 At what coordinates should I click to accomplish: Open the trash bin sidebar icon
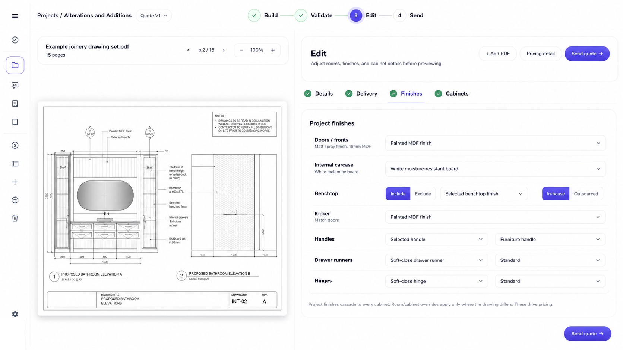pyautogui.click(x=15, y=218)
